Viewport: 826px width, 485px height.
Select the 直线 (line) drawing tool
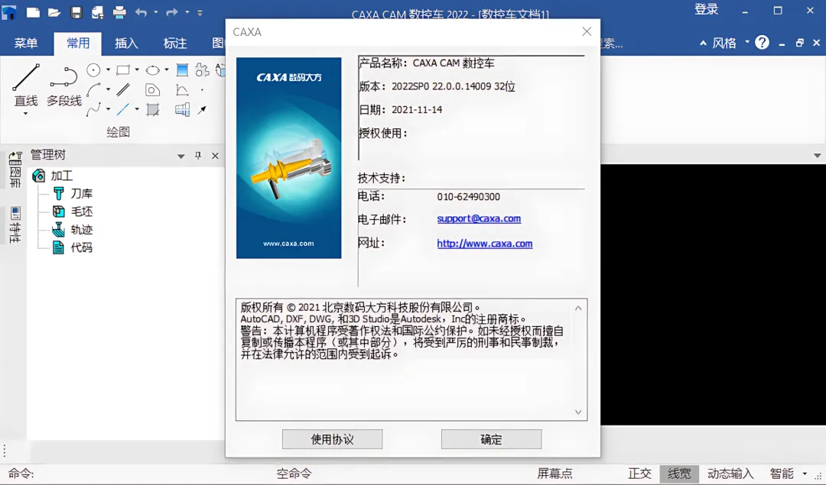click(x=26, y=85)
